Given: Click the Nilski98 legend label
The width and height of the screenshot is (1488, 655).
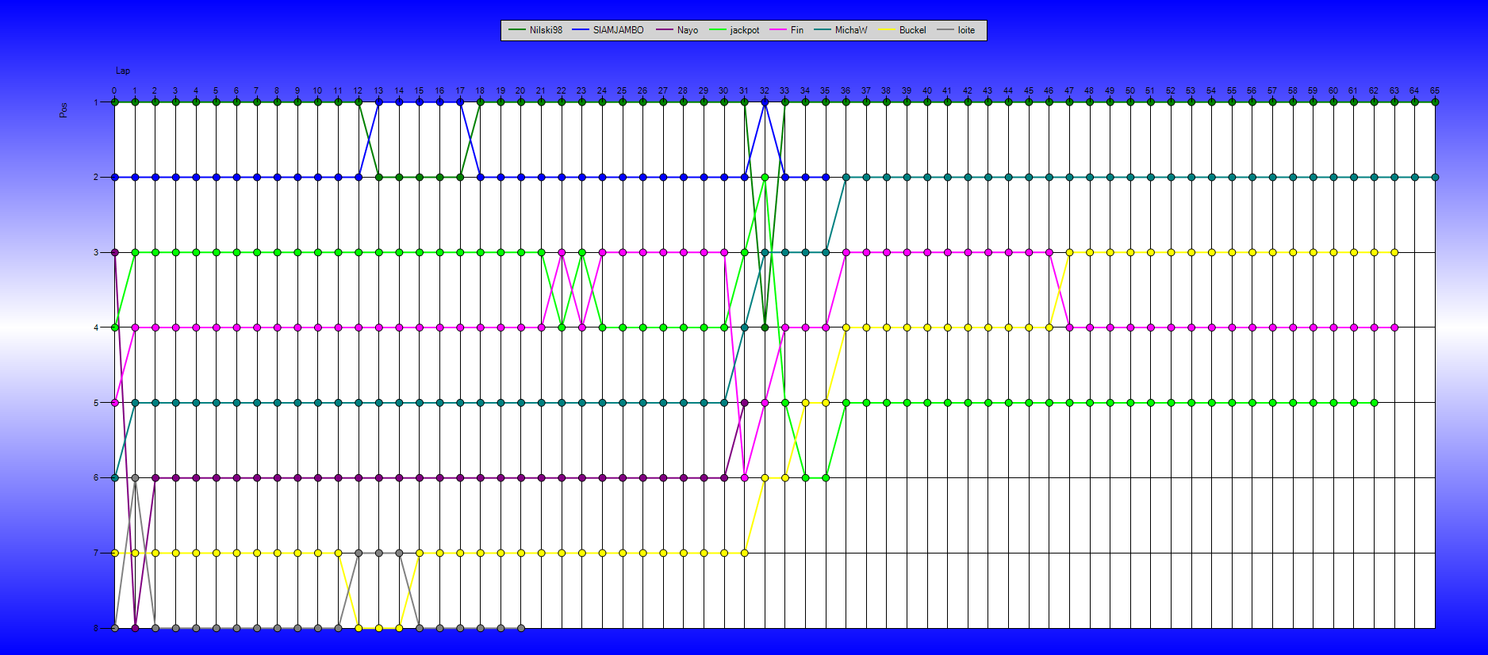Looking at the screenshot, I should click(546, 30).
